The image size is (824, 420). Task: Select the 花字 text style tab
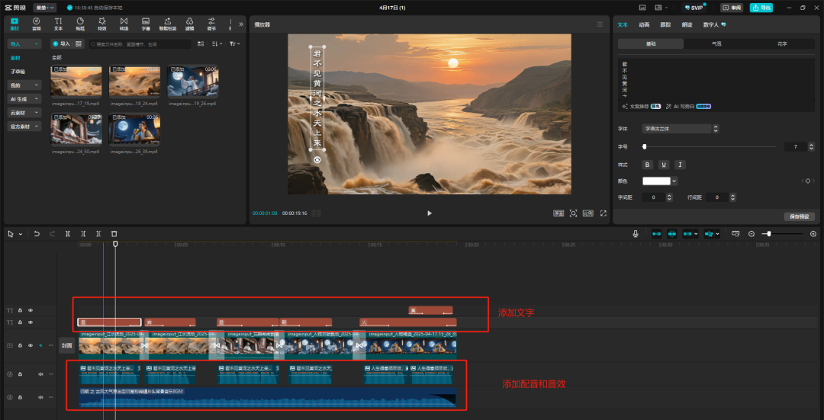(x=782, y=44)
